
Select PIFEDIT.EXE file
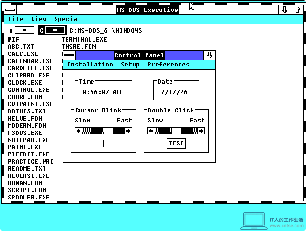[x=29, y=154]
